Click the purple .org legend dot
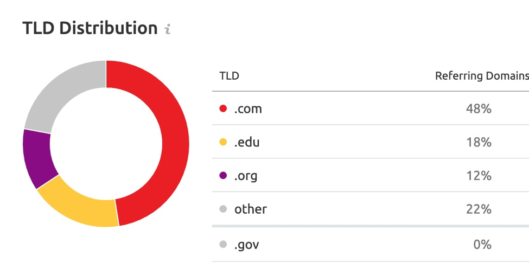529x268 pixels. [x=223, y=175]
